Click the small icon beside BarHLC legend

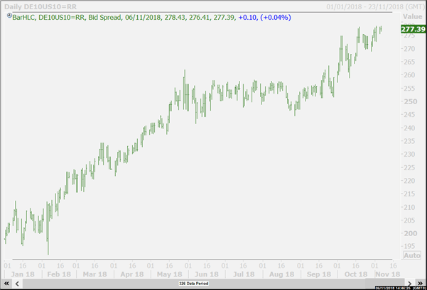click(x=9, y=16)
